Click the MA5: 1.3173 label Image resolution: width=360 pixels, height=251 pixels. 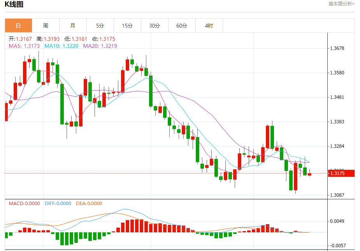click(24, 46)
